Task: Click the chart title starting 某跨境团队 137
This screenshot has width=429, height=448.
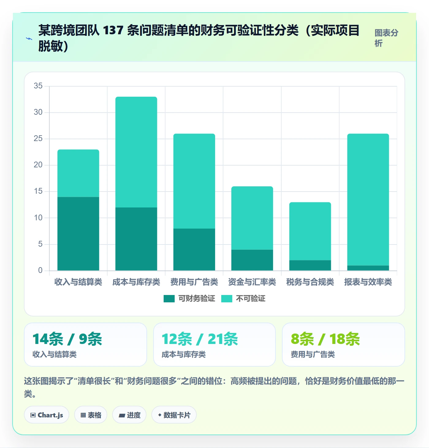Action: (x=199, y=38)
